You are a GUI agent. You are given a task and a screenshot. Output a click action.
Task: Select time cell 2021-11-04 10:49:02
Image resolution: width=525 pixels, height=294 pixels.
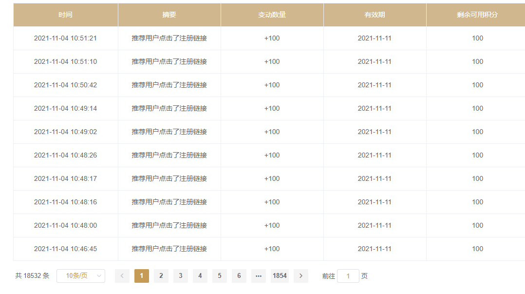coord(65,132)
